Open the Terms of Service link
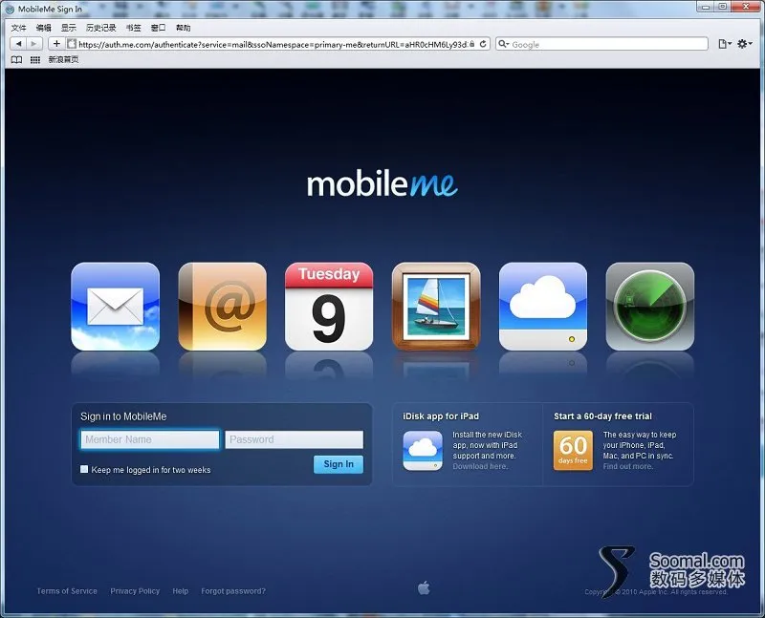765x618 pixels. pyautogui.click(x=67, y=590)
